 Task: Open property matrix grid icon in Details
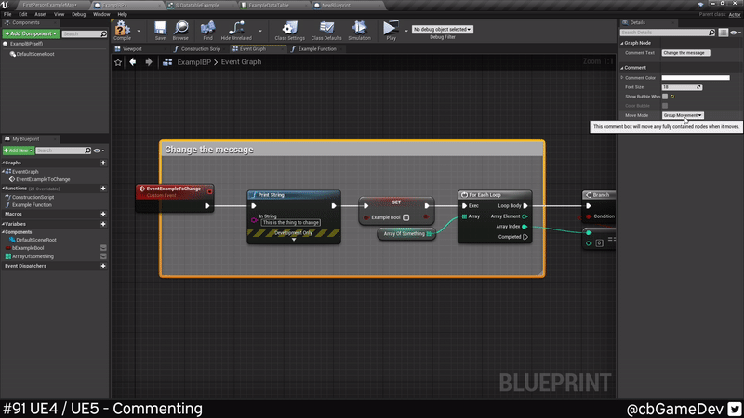(723, 33)
